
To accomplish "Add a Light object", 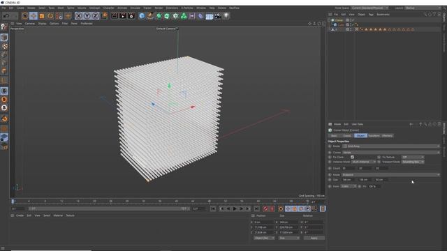I will point(226,16).
